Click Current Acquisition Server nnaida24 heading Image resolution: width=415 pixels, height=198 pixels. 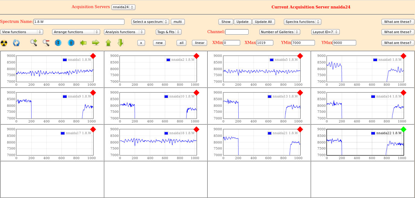click(311, 7)
